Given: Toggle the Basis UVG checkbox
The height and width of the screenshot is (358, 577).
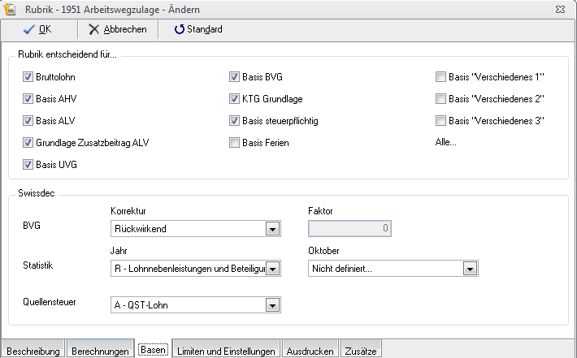Looking at the screenshot, I should [x=28, y=165].
